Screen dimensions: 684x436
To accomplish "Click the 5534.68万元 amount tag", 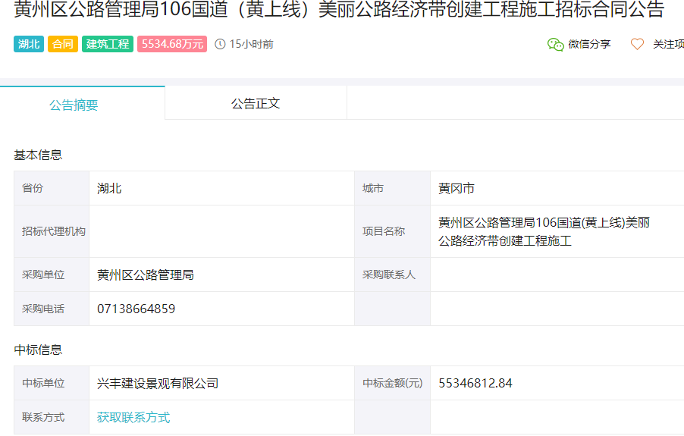I will [172, 44].
